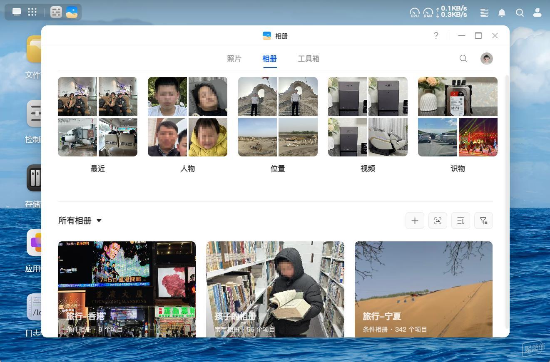Open the desktop view icon in taskbar
This screenshot has width=550, height=362.
click(17, 12)
